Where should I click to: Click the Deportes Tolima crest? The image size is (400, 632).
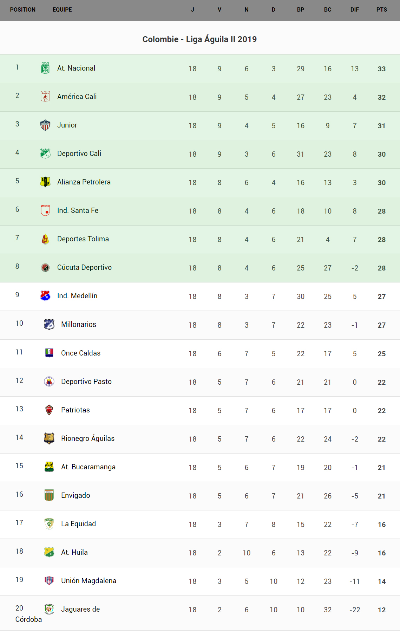point(45,239)
